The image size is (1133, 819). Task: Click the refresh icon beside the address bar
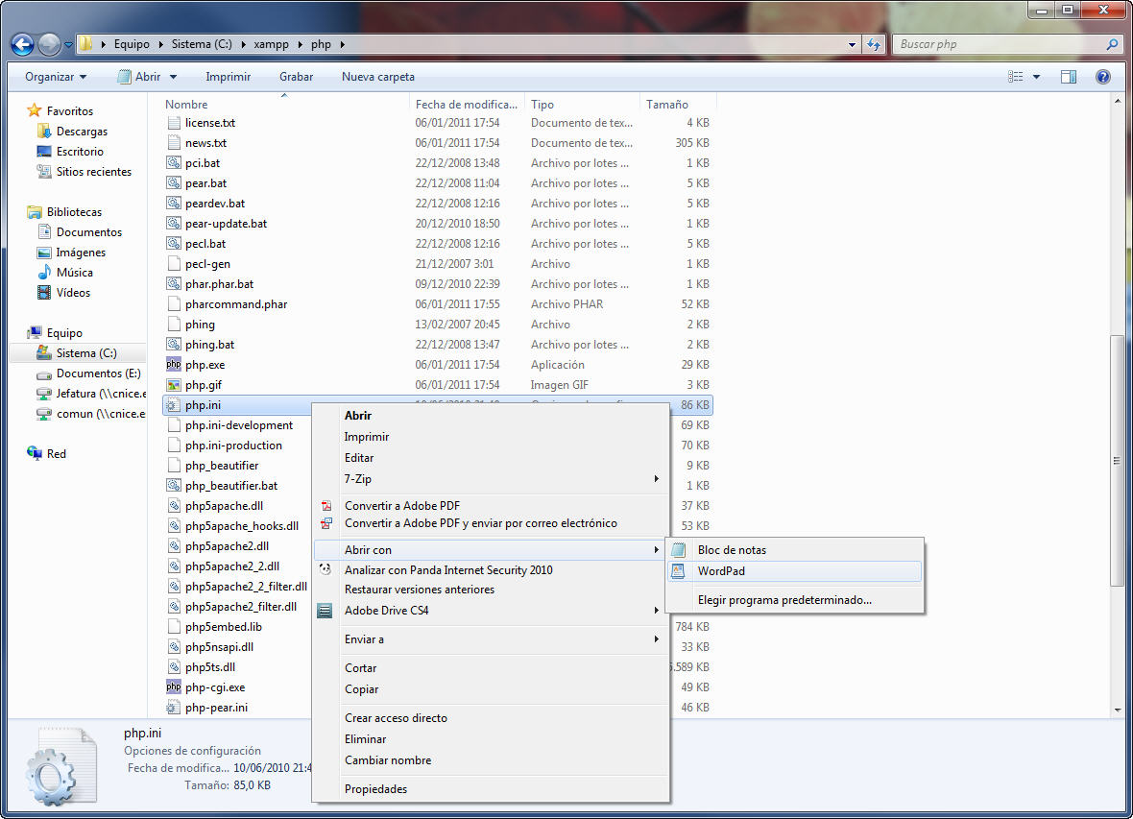[874, 44]
